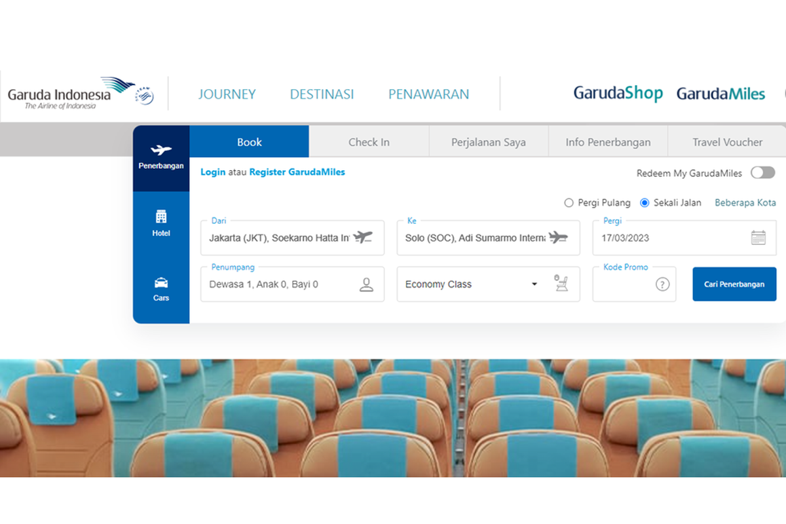Screen dimensions: 786x524
Task: Select the Sekali Jalan radio button
Action: coord(645,203)
